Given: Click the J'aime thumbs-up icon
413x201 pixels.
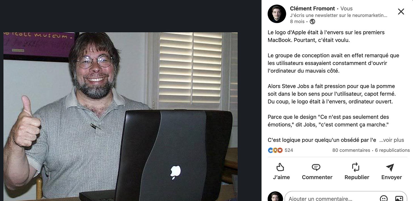Looking at the screenshot, I should pos(280,167).
